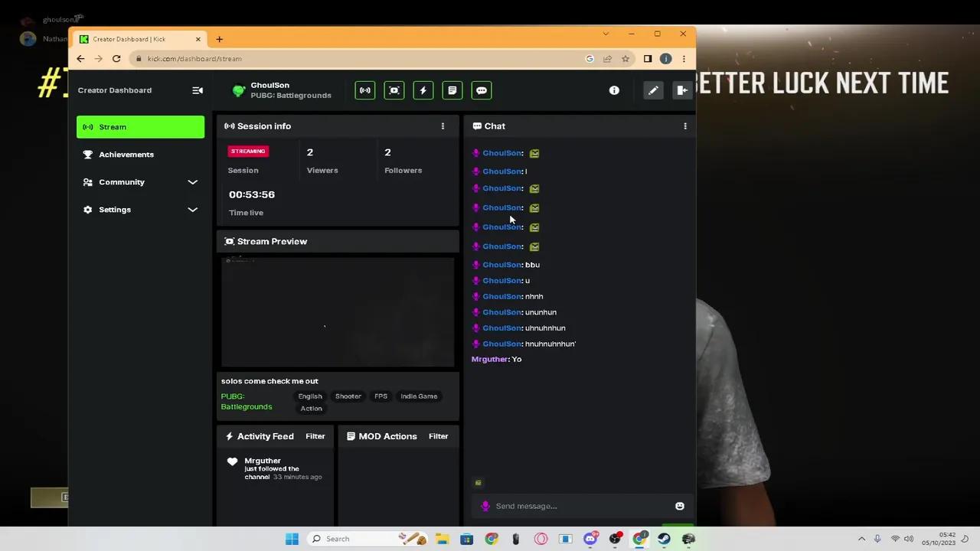The image size is (980, 551).
Task: Open Opera GX from the taskbar
Action: coord(541,539)
